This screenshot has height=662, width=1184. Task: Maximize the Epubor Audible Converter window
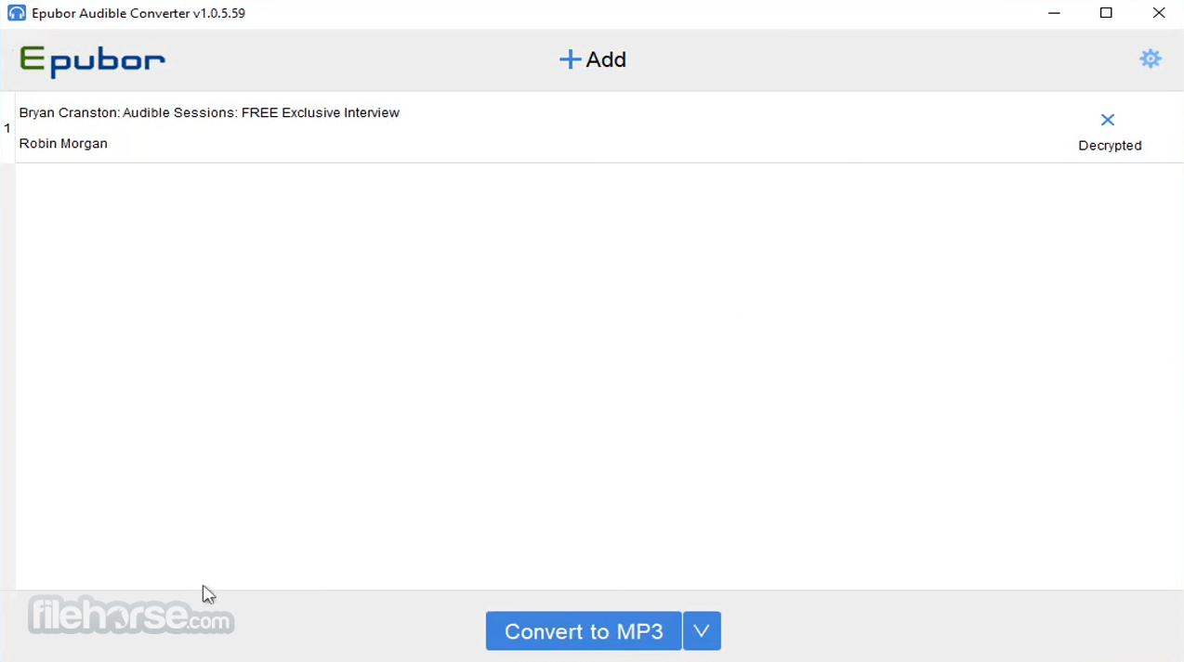tap(1106, 13)
